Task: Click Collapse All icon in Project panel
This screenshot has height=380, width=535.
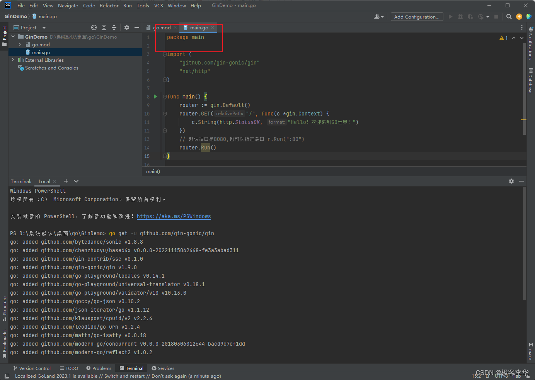Action: pos(114,27)
